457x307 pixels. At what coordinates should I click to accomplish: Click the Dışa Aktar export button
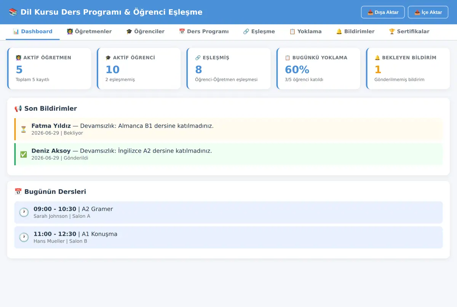tap(383, 12)
